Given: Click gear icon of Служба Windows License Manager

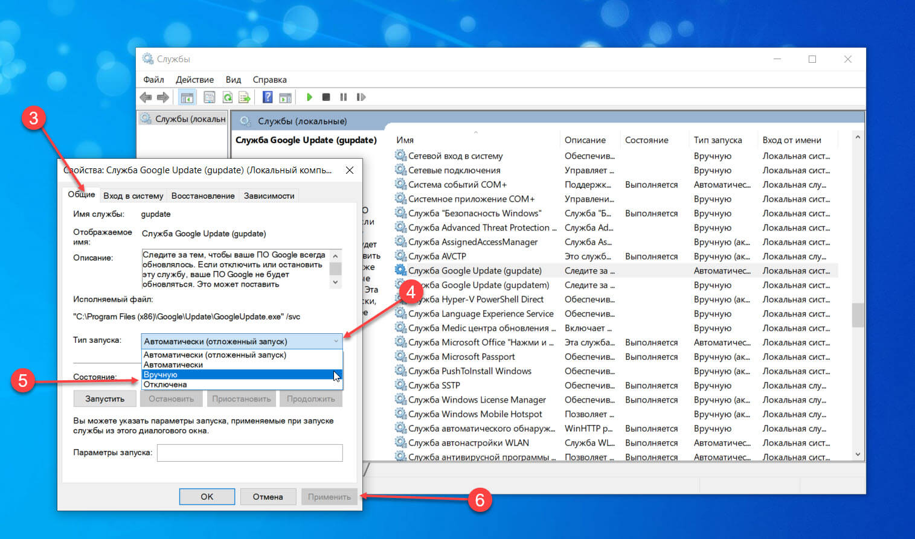Looking at the screenshot, I should (400, 400).
